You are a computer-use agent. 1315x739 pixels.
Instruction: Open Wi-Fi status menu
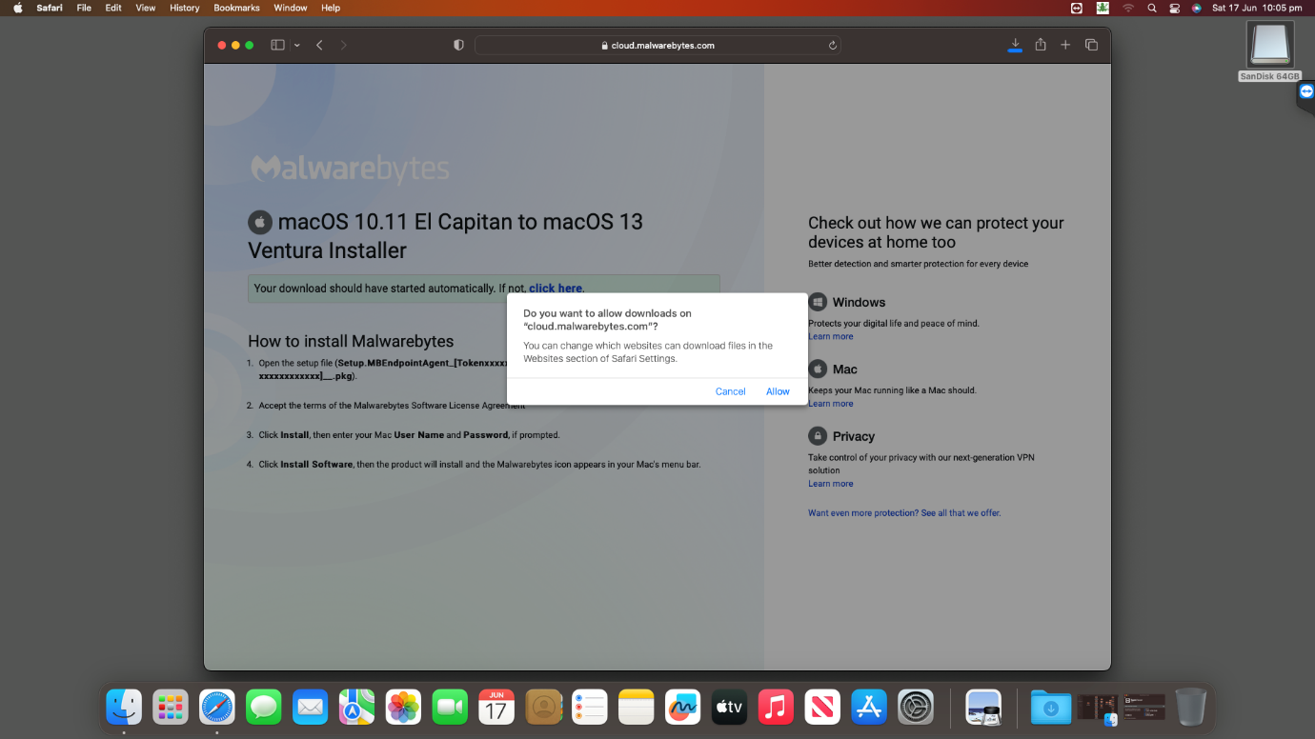coord(1127,8)
